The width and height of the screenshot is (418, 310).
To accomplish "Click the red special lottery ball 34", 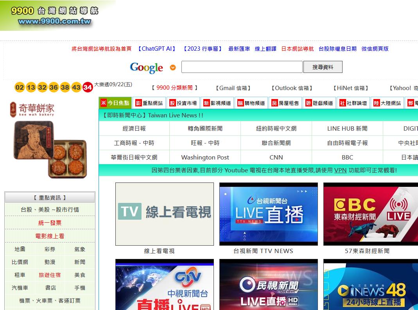I will pyautogui.click(x=88, y=87).
